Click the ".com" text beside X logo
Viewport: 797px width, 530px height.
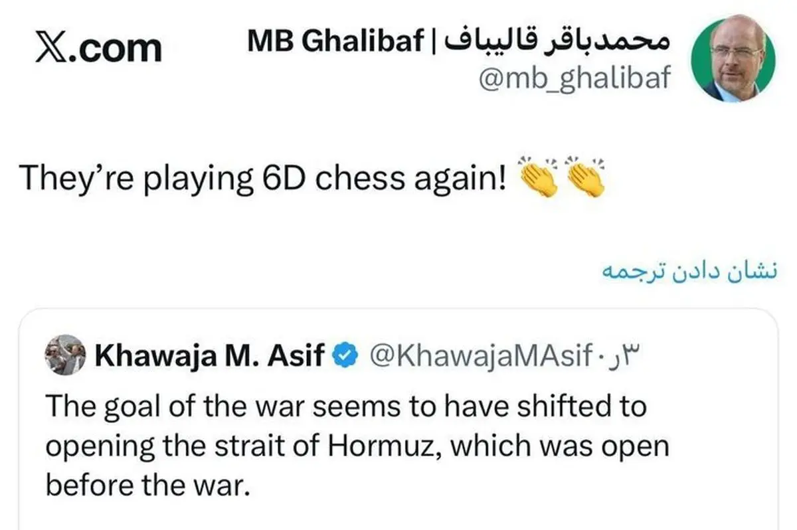(x=120, y=48)
